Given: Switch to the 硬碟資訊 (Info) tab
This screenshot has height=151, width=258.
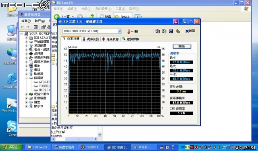Looking at the screenshot, I should coord(91,39).
